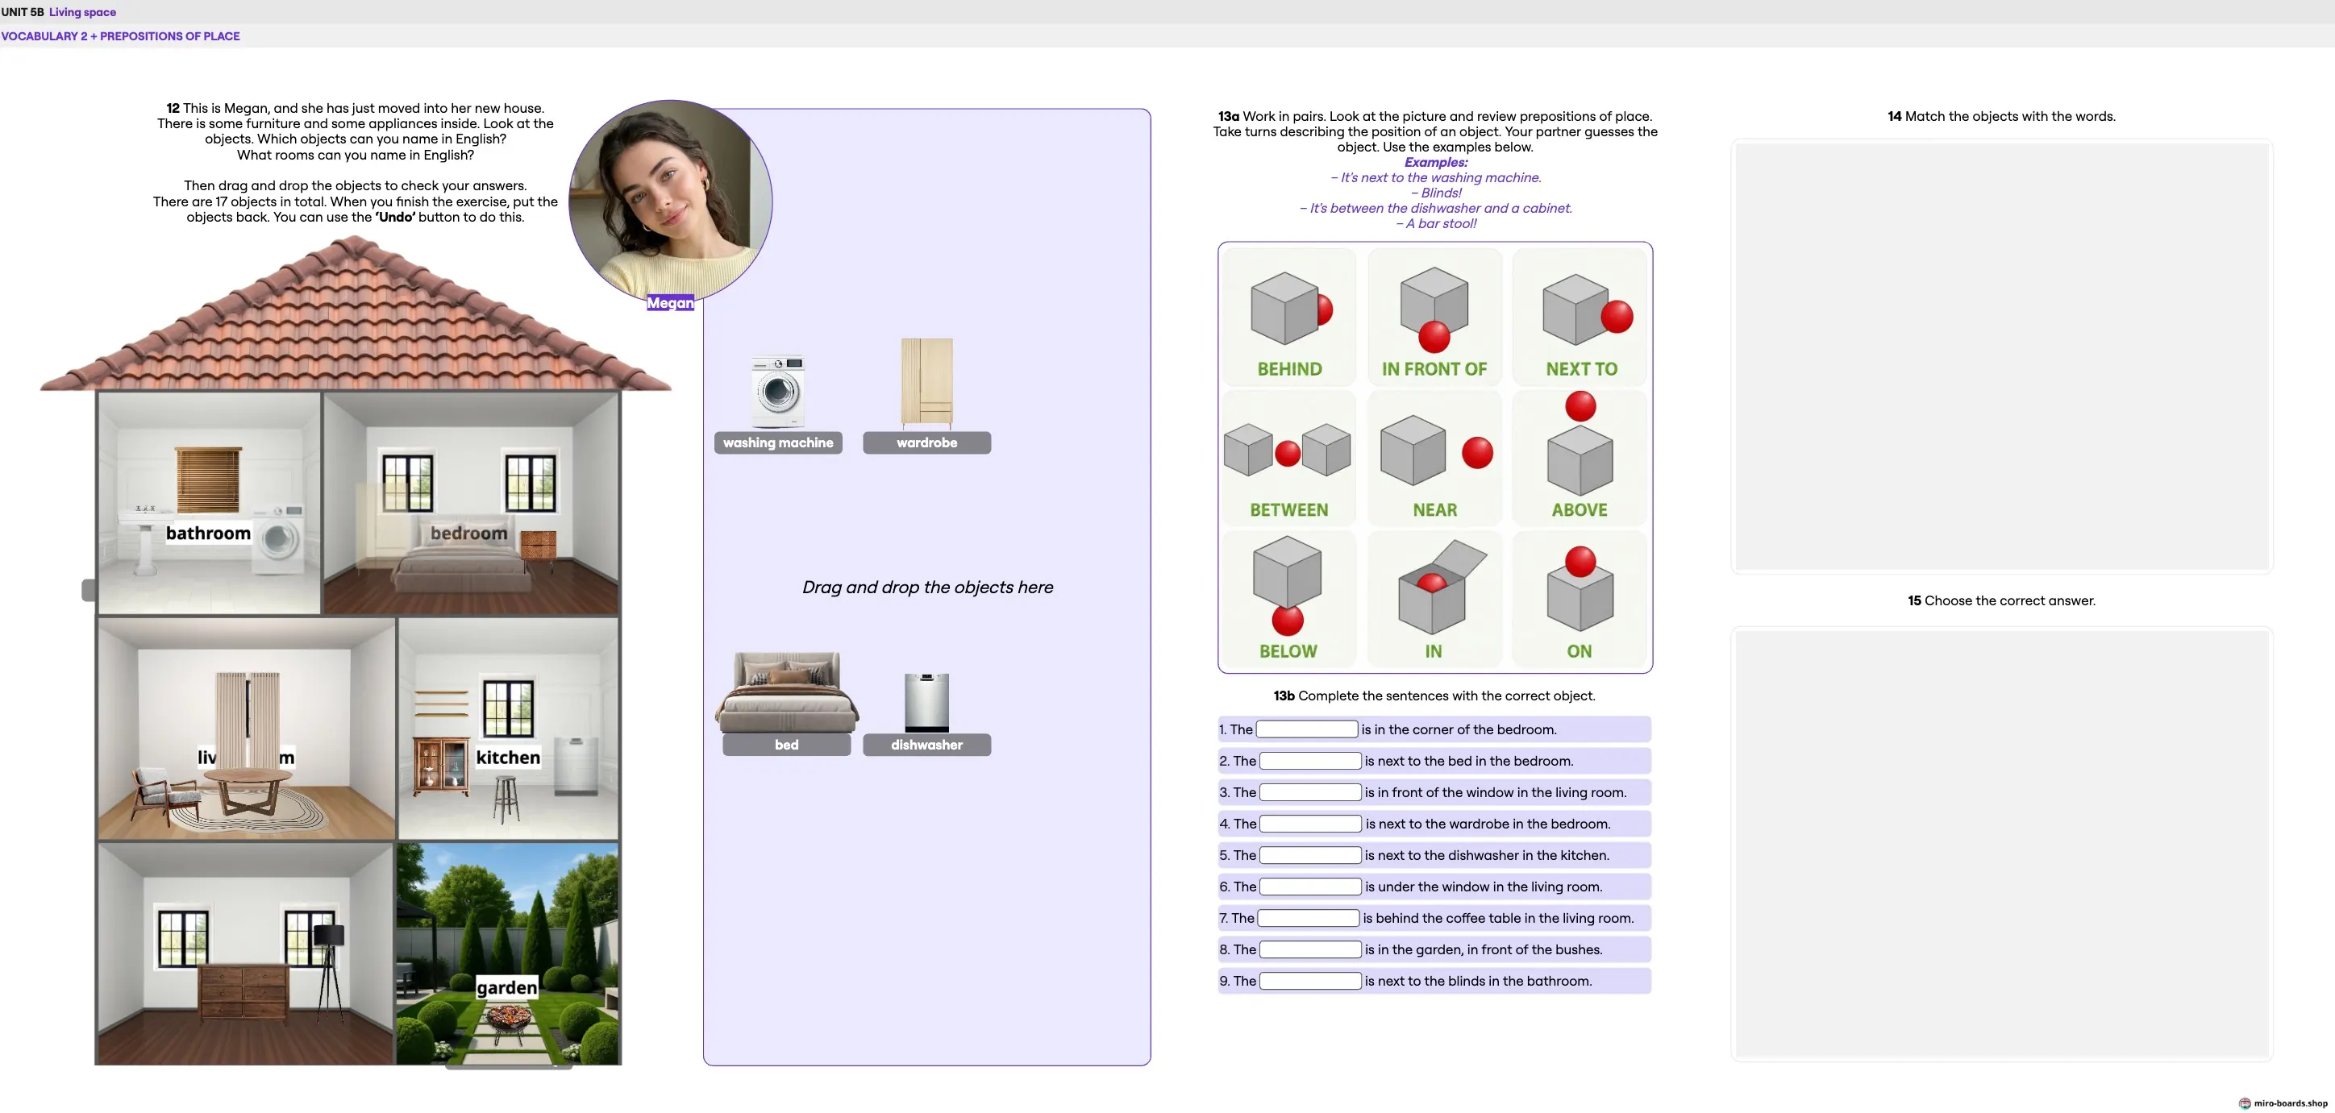Screen dimensions: 2335x1113
Task: Click the blank for sentence 2 next to the bed
Action: [x=1310, y=761]
